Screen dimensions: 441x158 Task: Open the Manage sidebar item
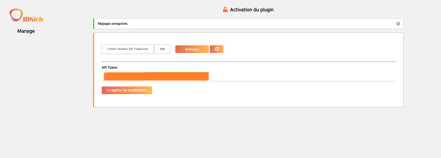(26, 31)
